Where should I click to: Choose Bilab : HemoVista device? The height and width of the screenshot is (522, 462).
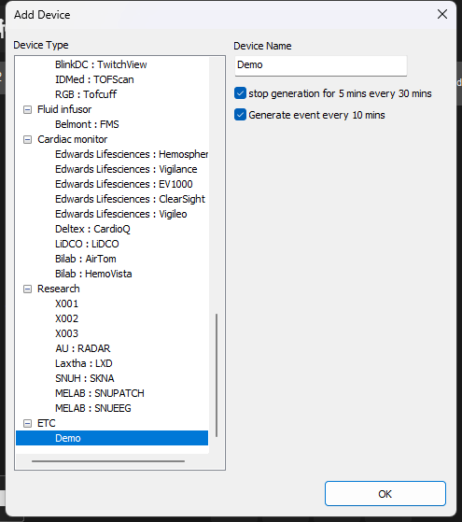coord(93,274)
